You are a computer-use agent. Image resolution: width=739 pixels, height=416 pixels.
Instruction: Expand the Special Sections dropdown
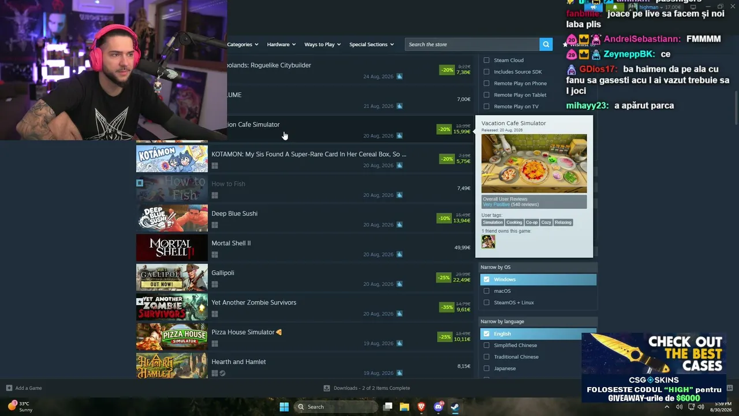372,44
